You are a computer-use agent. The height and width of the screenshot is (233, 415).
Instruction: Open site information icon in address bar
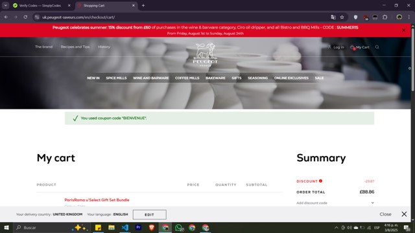(x=37, y=17)
